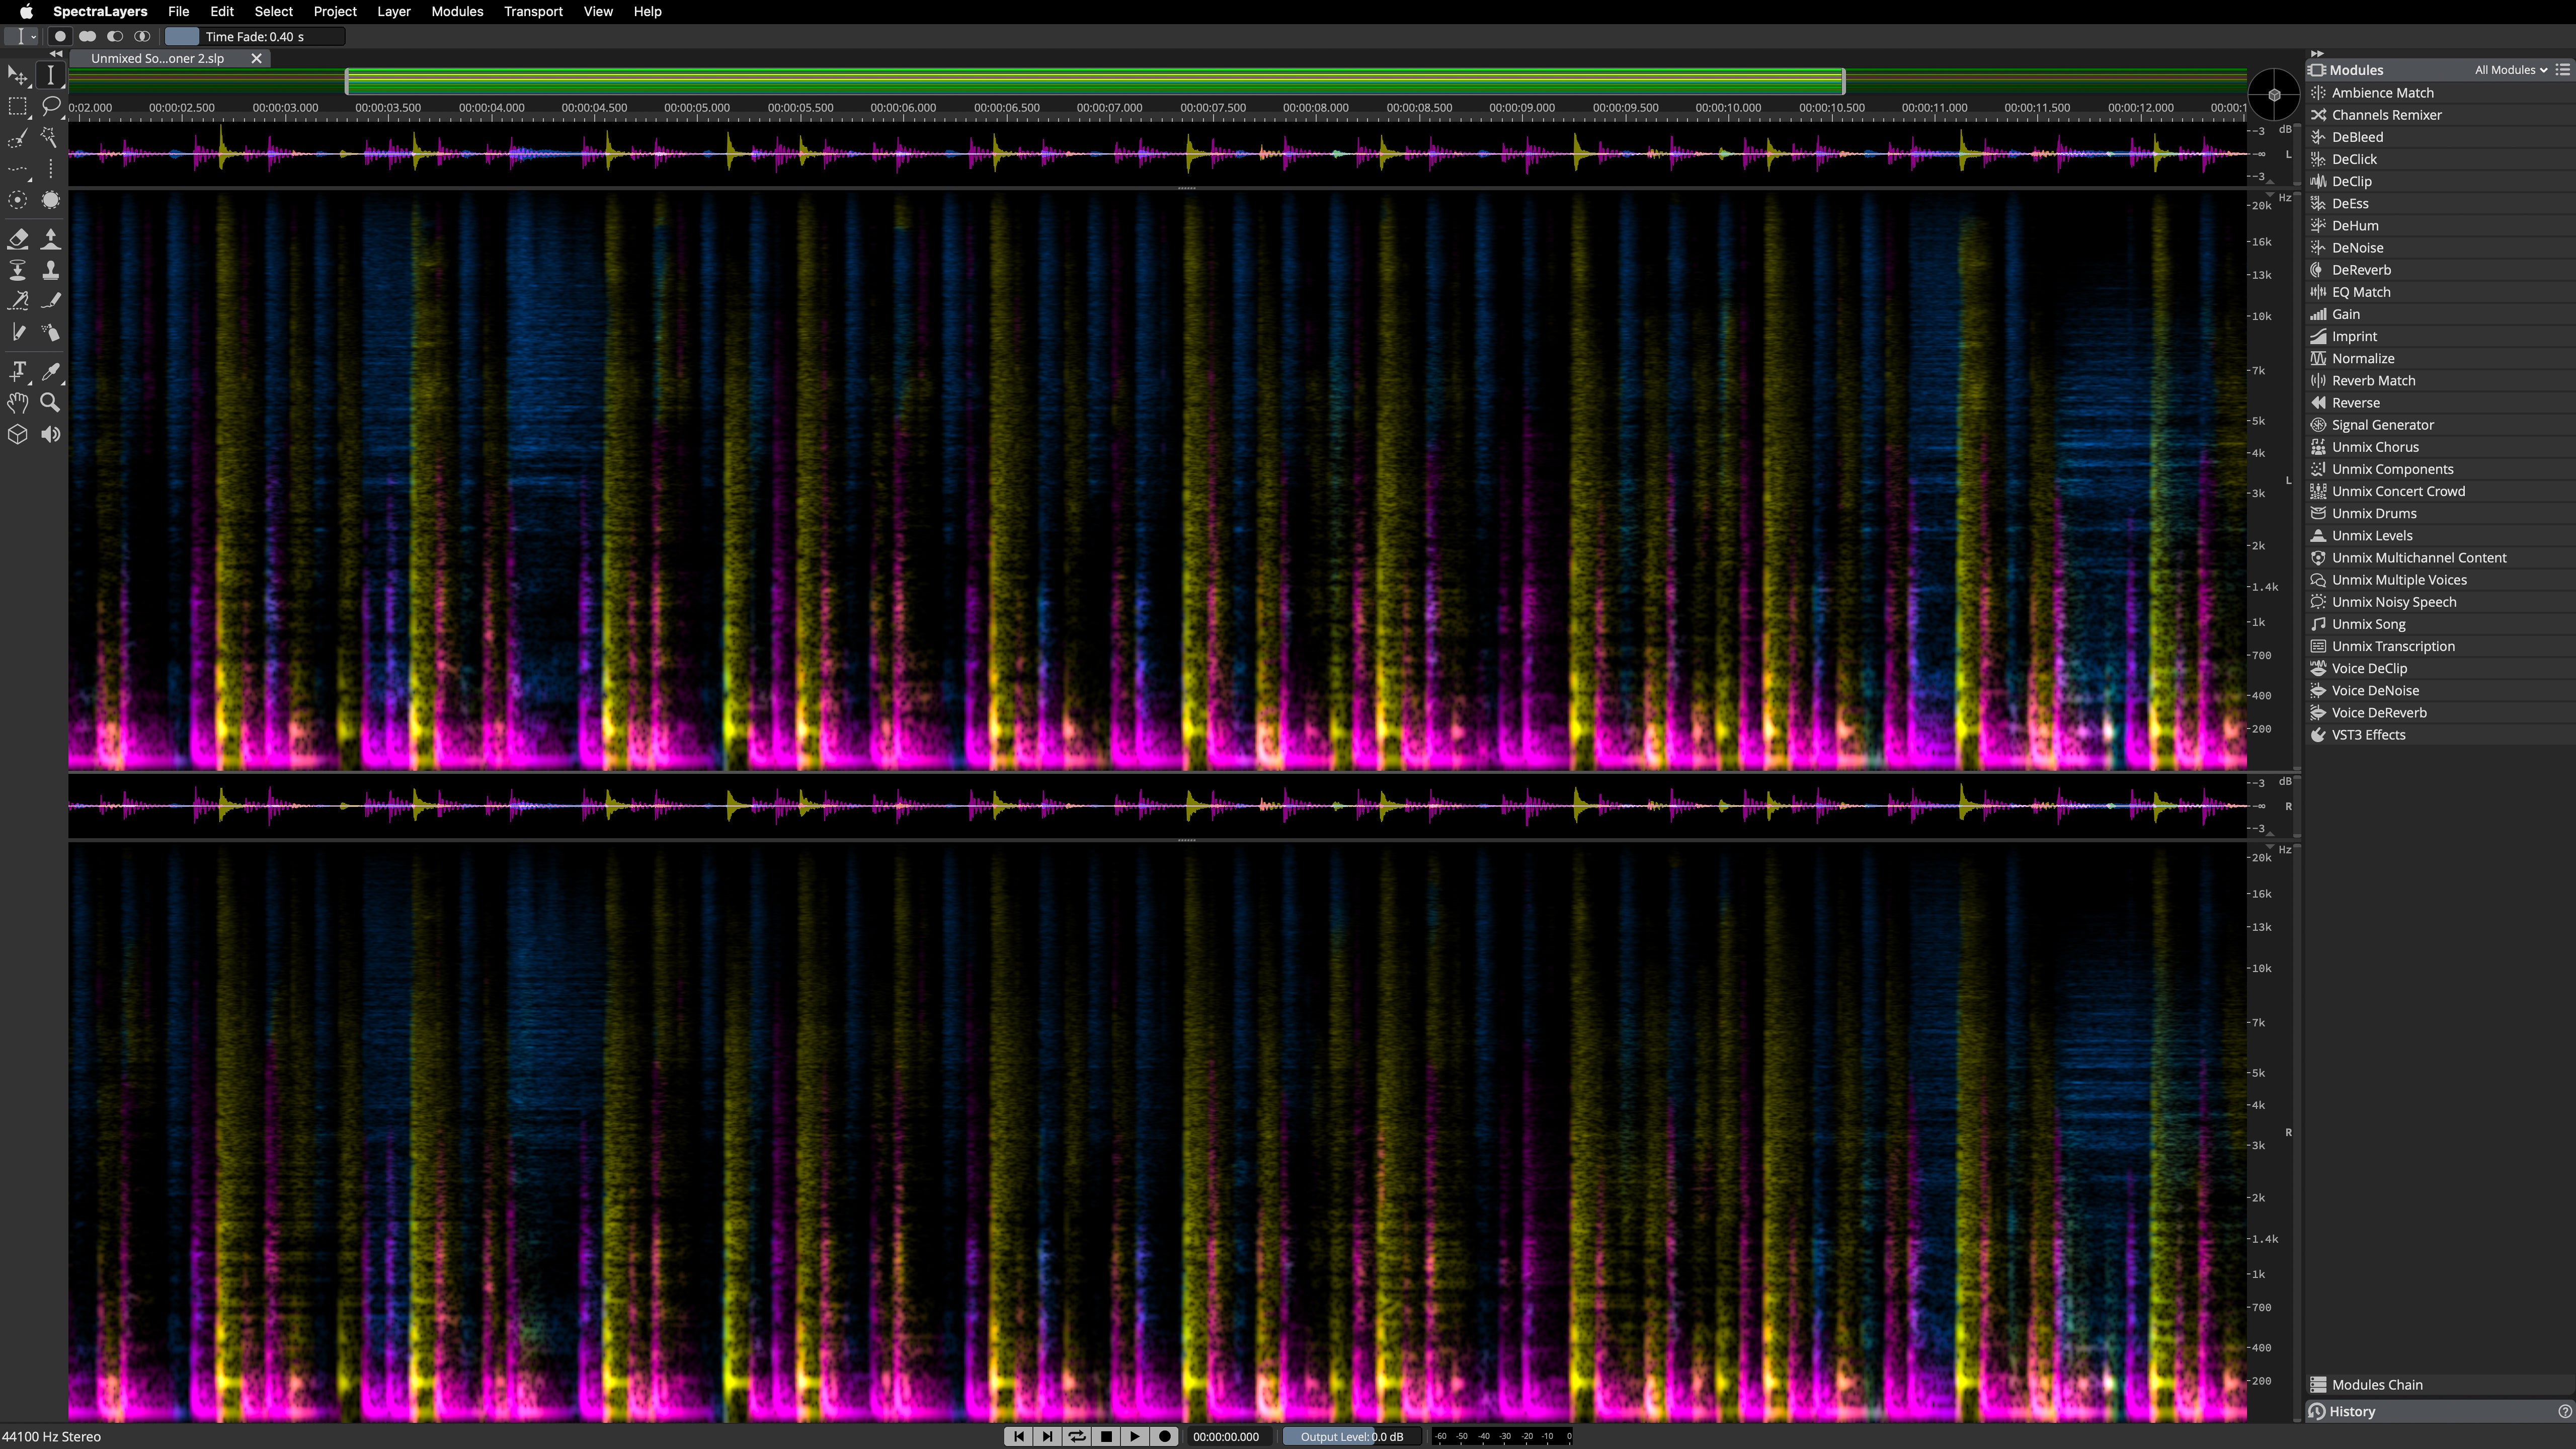Toggle loop playback in transport bar
Viewport: 2576px width, 1449px height.
pyautogui.click(x=1076, y=1436)
